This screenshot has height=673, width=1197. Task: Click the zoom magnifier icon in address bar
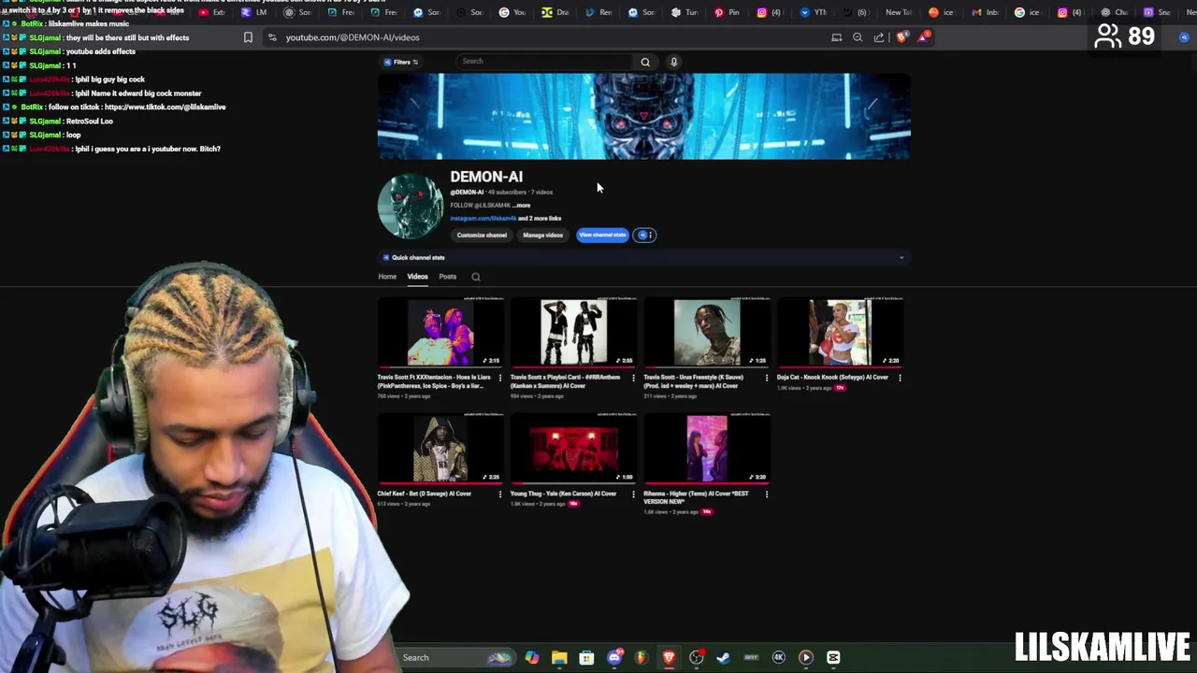858,37
